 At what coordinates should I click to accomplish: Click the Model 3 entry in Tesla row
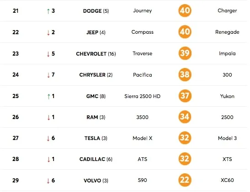pos(227,138)
